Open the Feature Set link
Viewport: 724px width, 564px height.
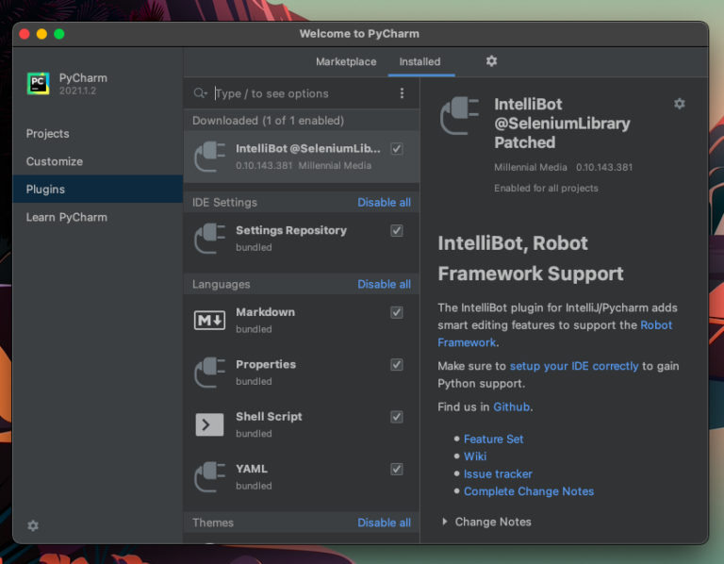tap(494, 439)
